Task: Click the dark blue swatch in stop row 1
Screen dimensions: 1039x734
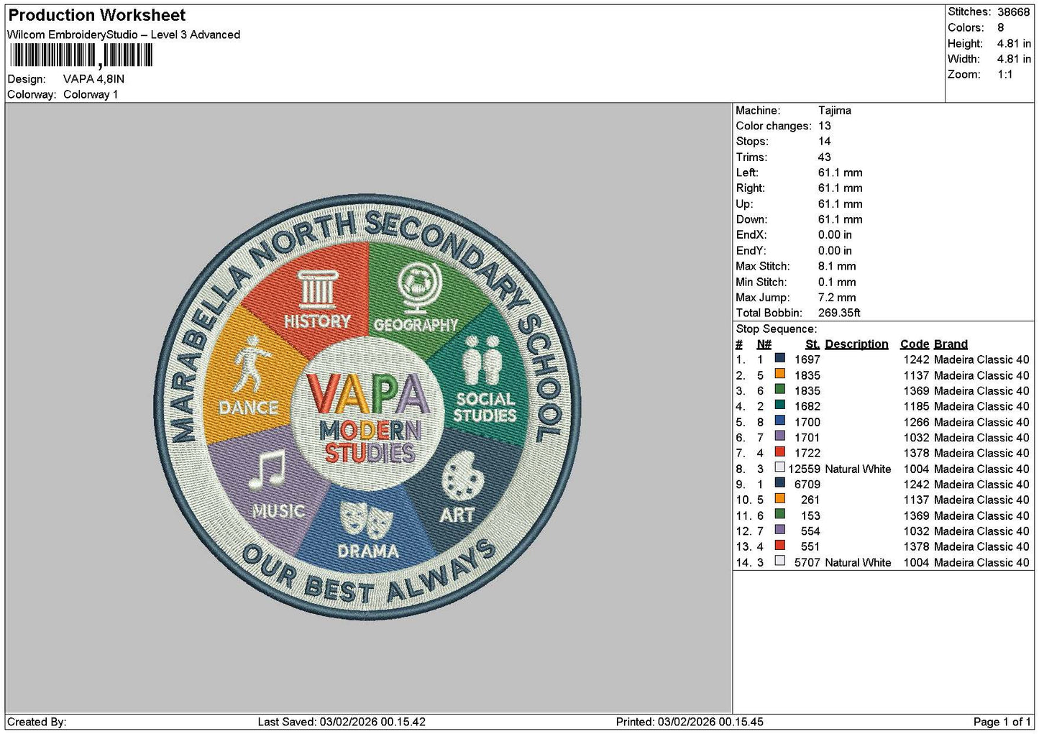Action: point(779,358)
